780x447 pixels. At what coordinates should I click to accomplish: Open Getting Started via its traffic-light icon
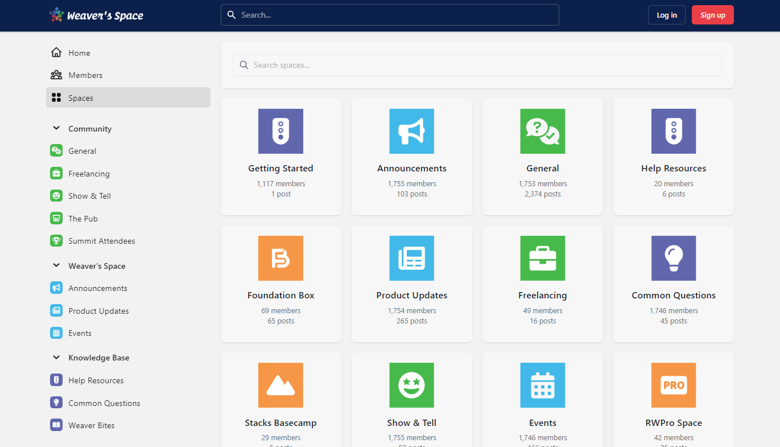(x=280, y=131)
